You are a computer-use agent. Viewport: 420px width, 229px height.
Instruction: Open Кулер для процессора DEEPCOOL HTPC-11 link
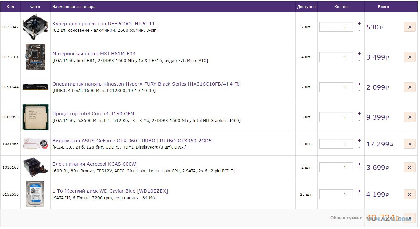103,24
